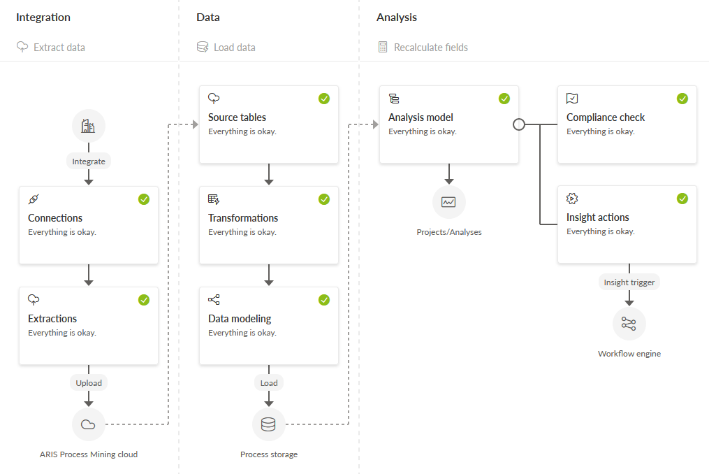This screenshot has height=474, width=709.
Task: Click green status check on Source tables
Action: (x=324, y=99)
